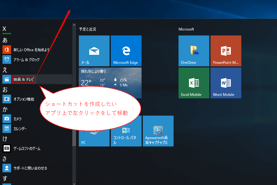Click the お section header

[5, 90]
